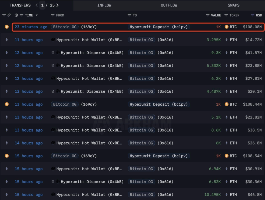Open the TOKEN column filter icon
Screen dimensions: 265x200
pyautogui.click(x=226, y=15)
